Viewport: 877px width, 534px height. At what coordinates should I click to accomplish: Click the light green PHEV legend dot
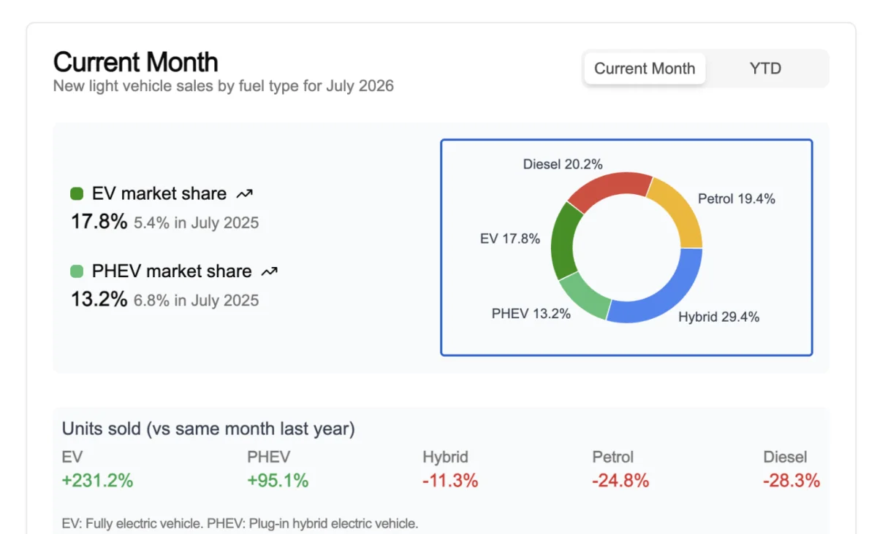(x=77, y=271)
